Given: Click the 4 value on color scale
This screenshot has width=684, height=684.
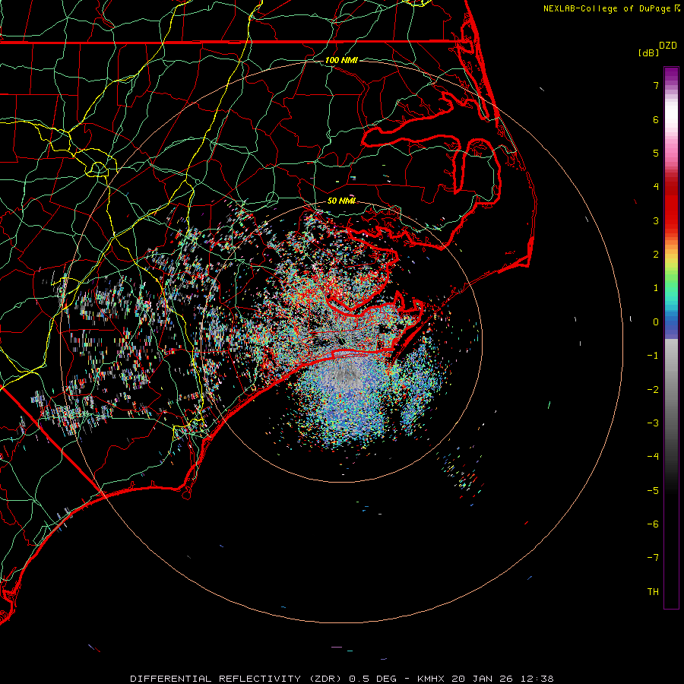Looking at the screenshot, I should click(x=656, y=187).
